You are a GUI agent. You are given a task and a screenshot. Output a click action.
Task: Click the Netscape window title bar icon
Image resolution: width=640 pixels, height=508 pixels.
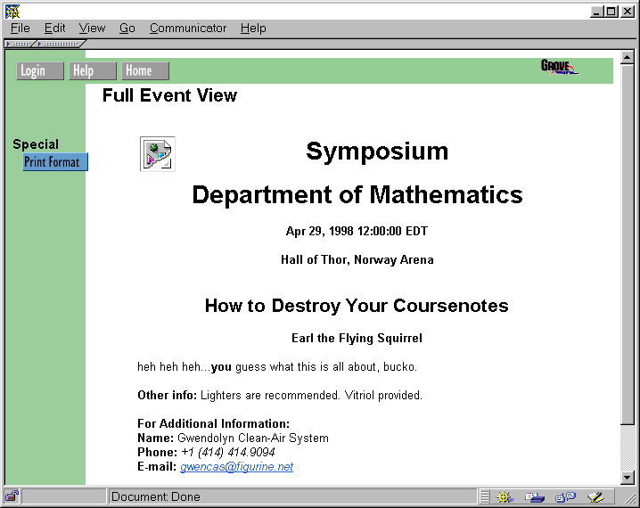click(12, 11)
